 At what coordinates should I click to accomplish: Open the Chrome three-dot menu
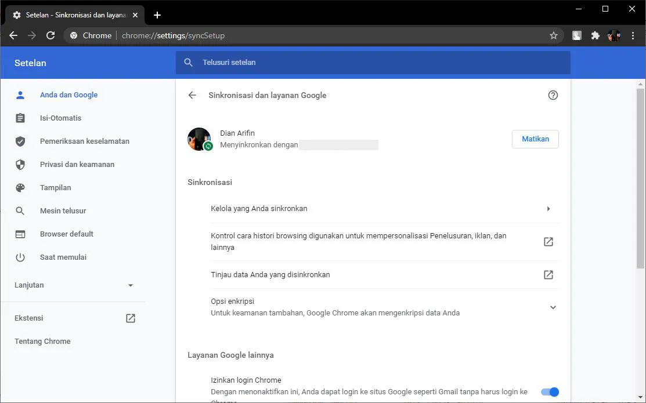click(633, 35)
